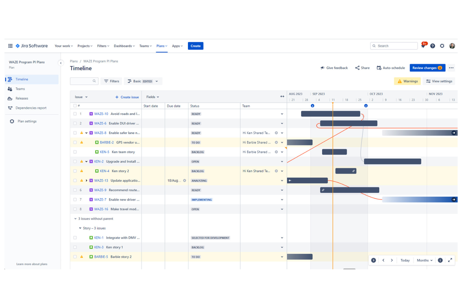This screenshot has height=308, width=462.
Task: Open Plan settings from the sidebar
Action: click(27, 121)
